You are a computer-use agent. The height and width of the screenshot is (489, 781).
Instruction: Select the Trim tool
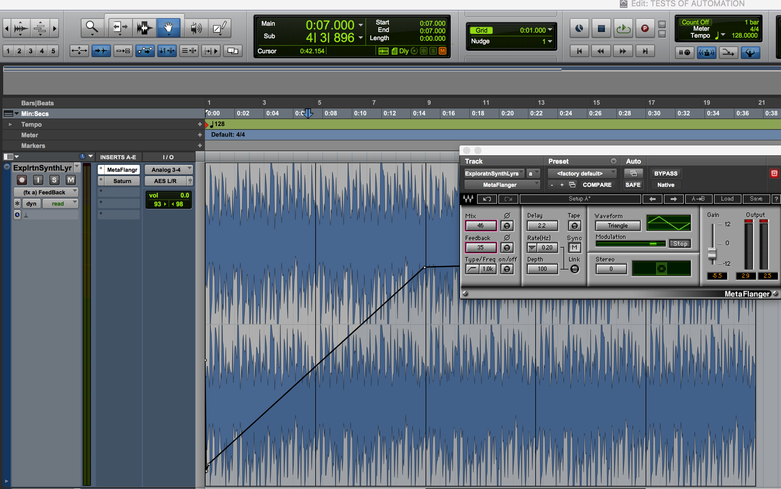[x=120, y=28]
